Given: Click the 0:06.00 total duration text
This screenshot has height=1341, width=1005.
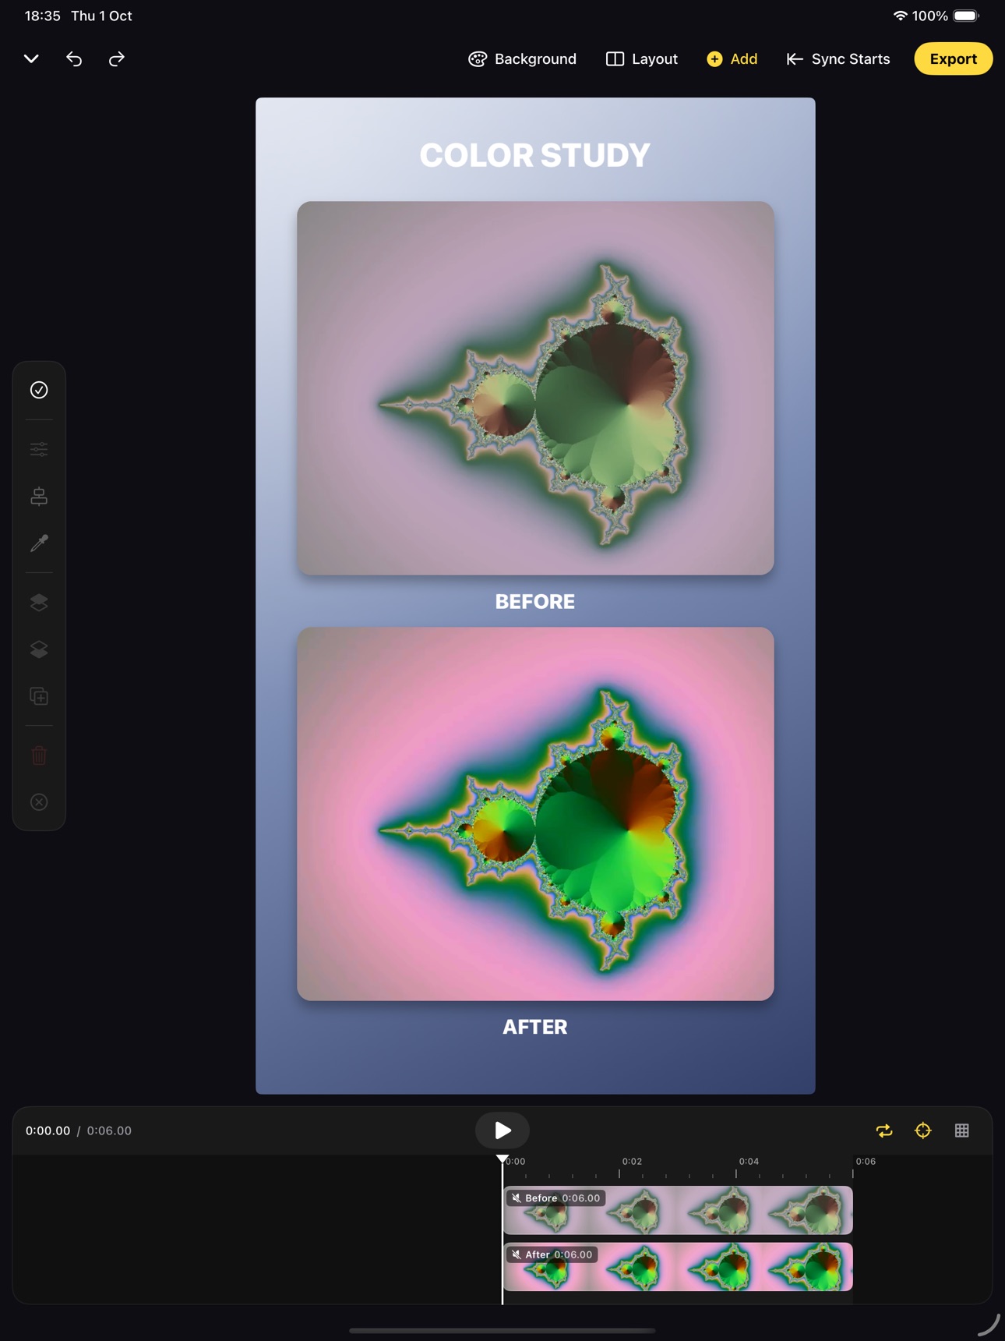Looking at the screenshot, I should pyautogui.click(x=109, y=1130).
